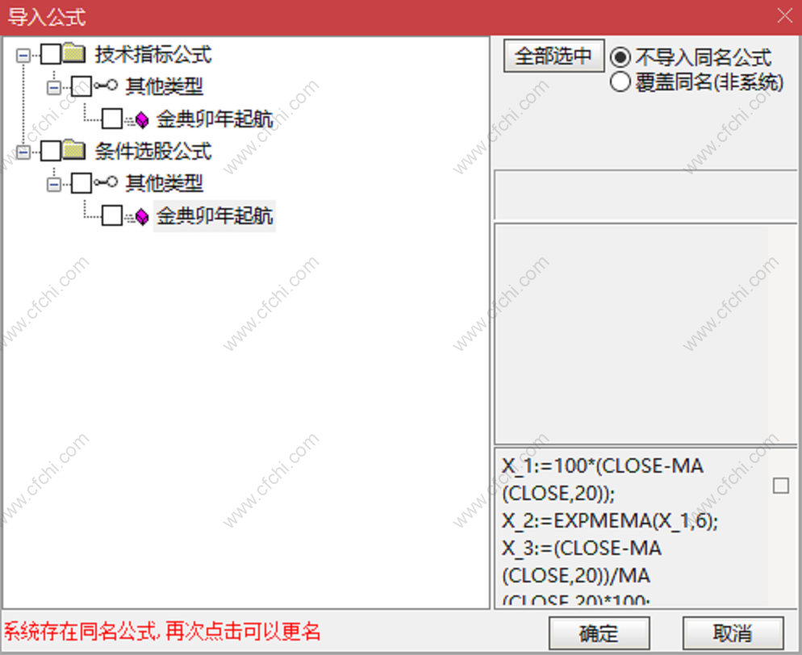Image resolution: width=802 pixels, height=655 pixels.
Task: Click the 条件选股公式 folder icon
Action: tap(75, 151)
